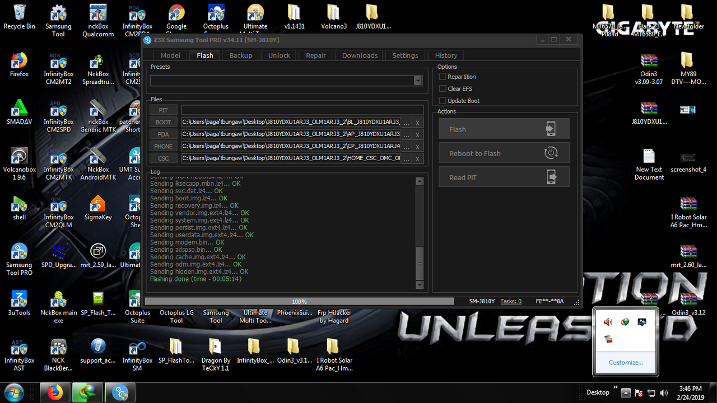Browse for BOOT file with ellipsis button
The width and height of the screenshot is (717, 403).
point(407,123)
